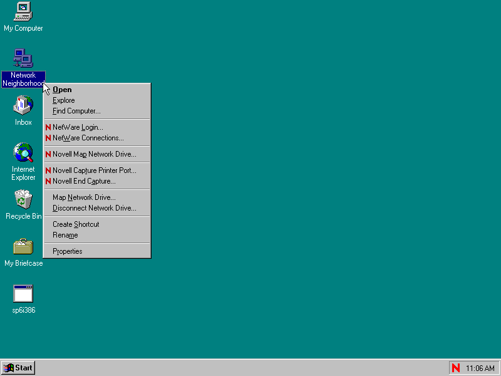Select Find Computer... menu entry
Viewport: 501px width, 376px height.
[97, 111]
